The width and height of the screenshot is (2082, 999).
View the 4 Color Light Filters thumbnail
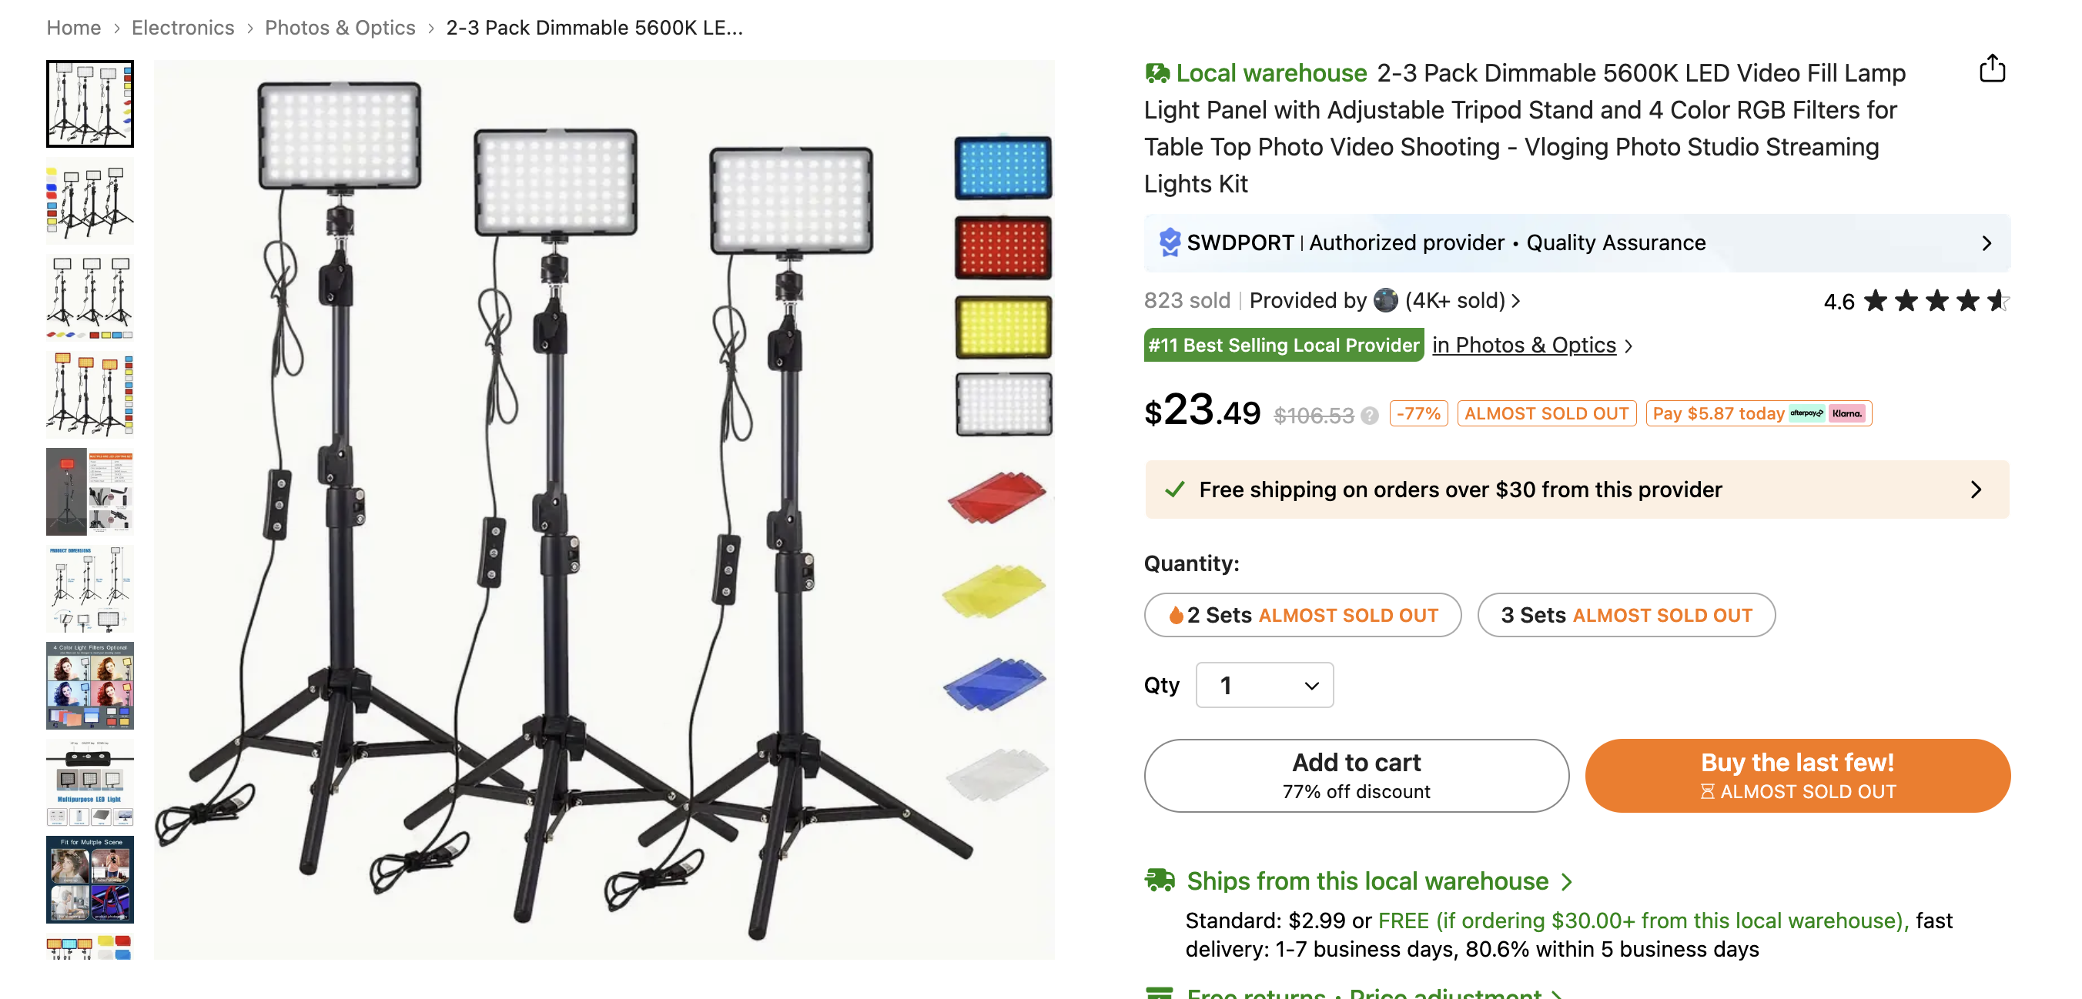[90, 686]
